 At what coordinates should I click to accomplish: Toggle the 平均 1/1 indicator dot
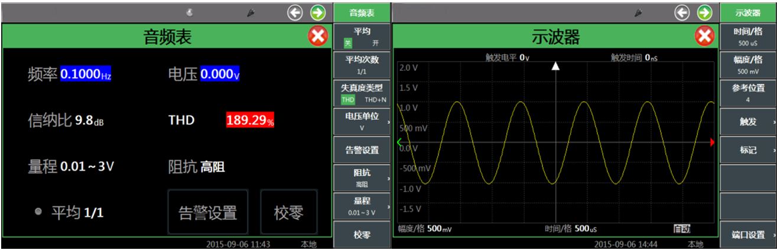[x=38, y=212]
